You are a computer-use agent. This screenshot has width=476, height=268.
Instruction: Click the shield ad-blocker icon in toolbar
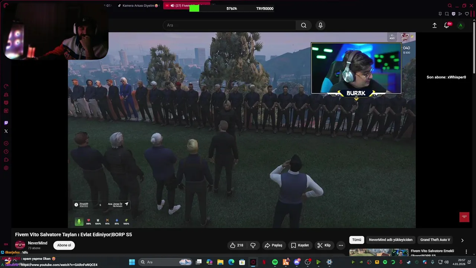tap(453, 14)
